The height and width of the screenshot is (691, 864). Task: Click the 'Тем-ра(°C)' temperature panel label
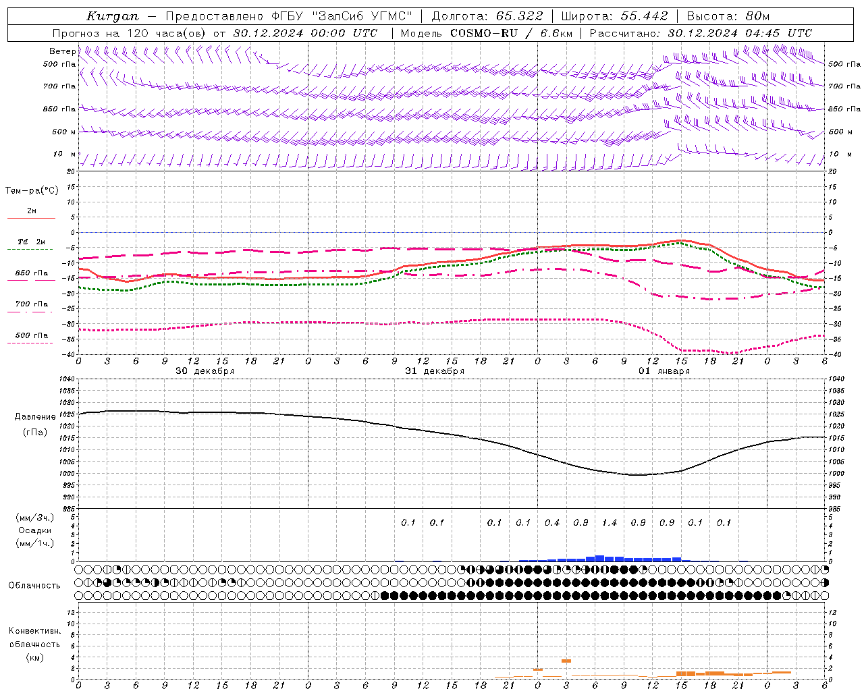[x=32, y=191]
